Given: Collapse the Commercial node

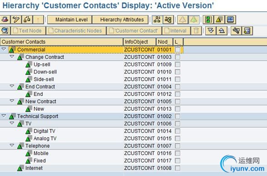Looking at the screenshot, I should tap(4, 49).
